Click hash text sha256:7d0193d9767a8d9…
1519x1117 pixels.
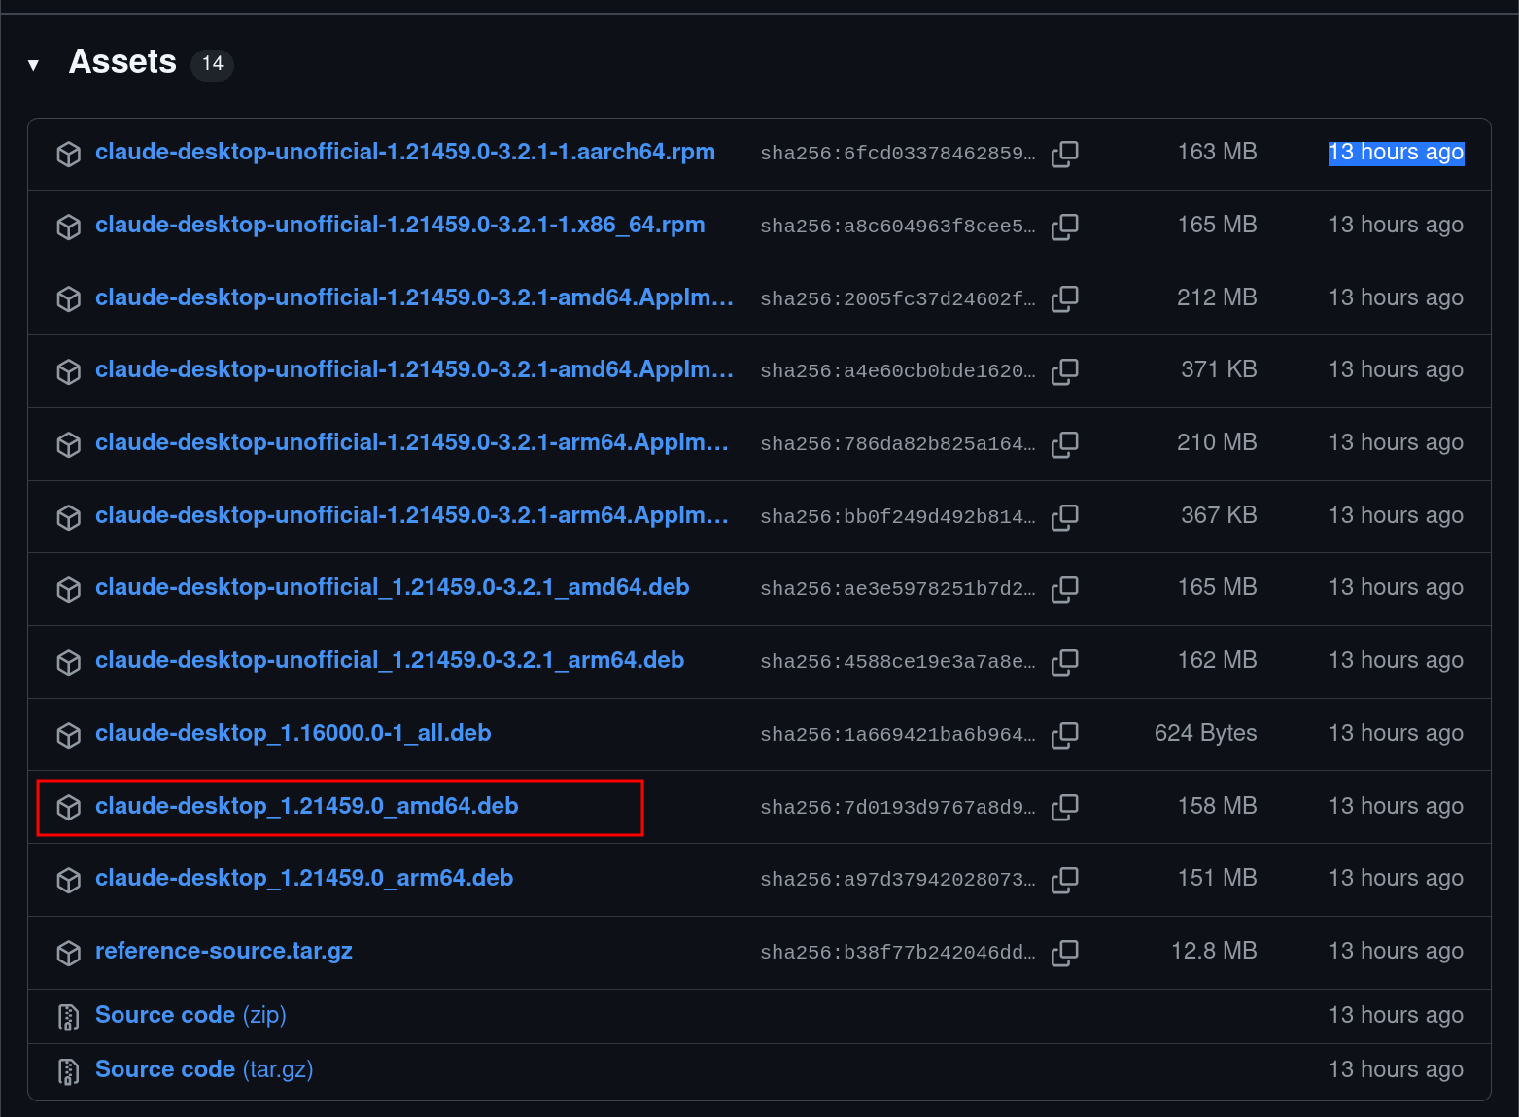(x=898, y=807)
